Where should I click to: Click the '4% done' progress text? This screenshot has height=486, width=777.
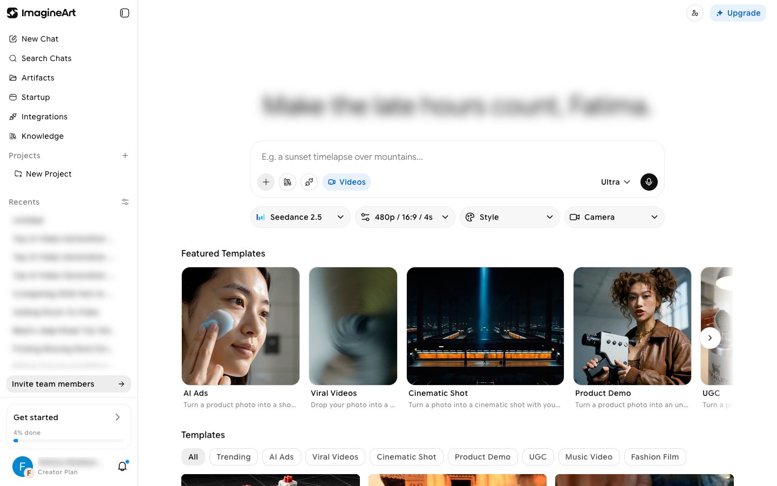click(x=27, y=433)
